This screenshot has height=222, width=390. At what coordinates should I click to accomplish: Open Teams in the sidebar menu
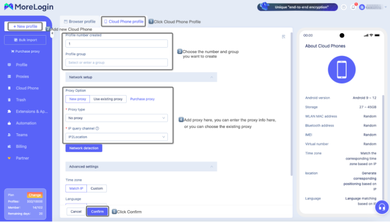(x=22, y=135)
